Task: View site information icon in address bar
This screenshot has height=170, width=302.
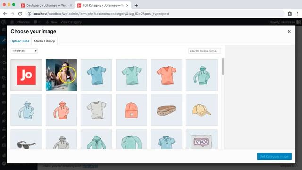Action: point(29,14)
